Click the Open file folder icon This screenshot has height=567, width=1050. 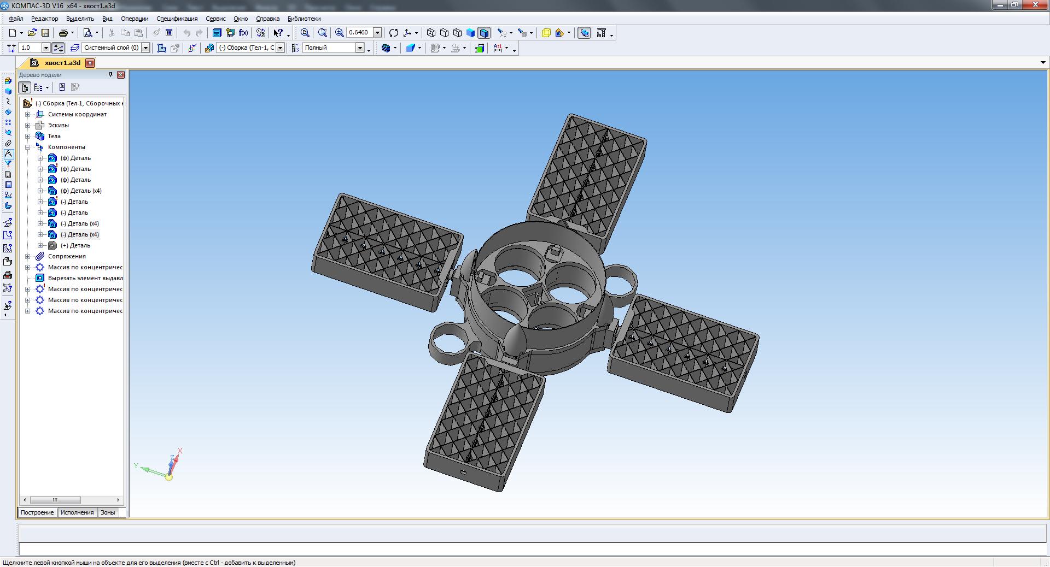coord(32,33)
